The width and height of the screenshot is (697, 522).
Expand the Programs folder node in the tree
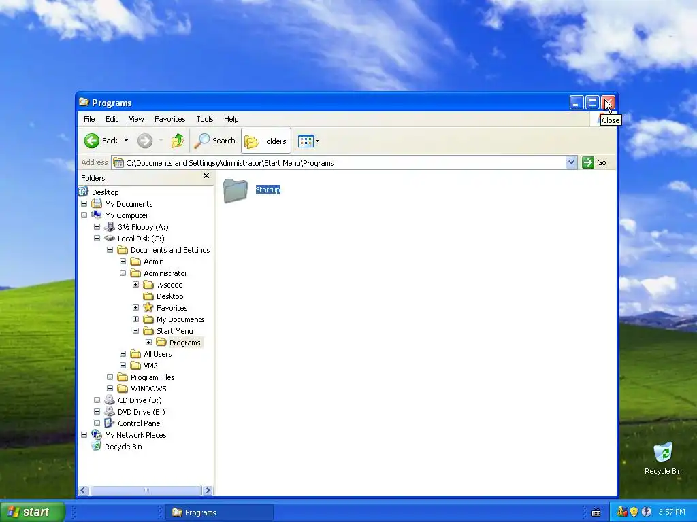148,343
